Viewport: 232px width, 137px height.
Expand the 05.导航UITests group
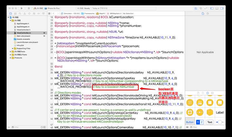pos(11,55)
